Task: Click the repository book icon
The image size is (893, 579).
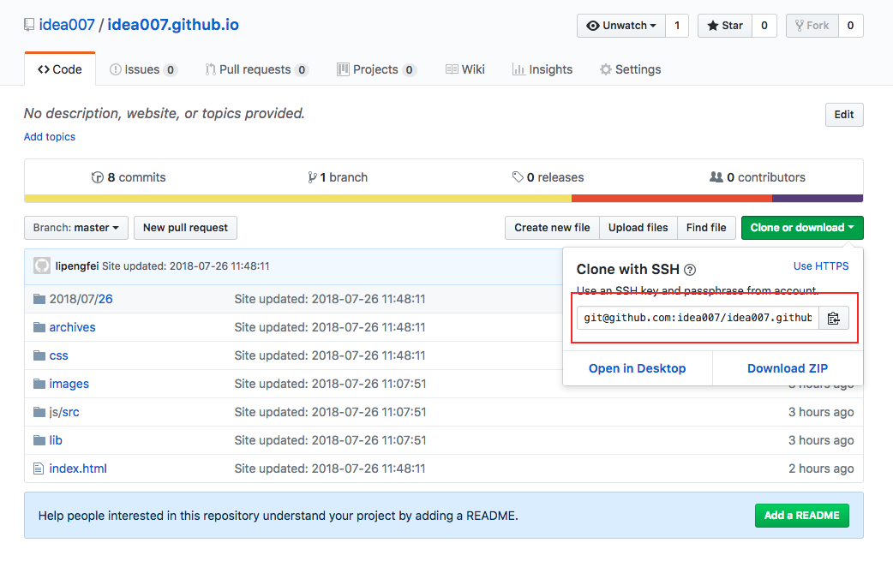Action: click(29, 25)
